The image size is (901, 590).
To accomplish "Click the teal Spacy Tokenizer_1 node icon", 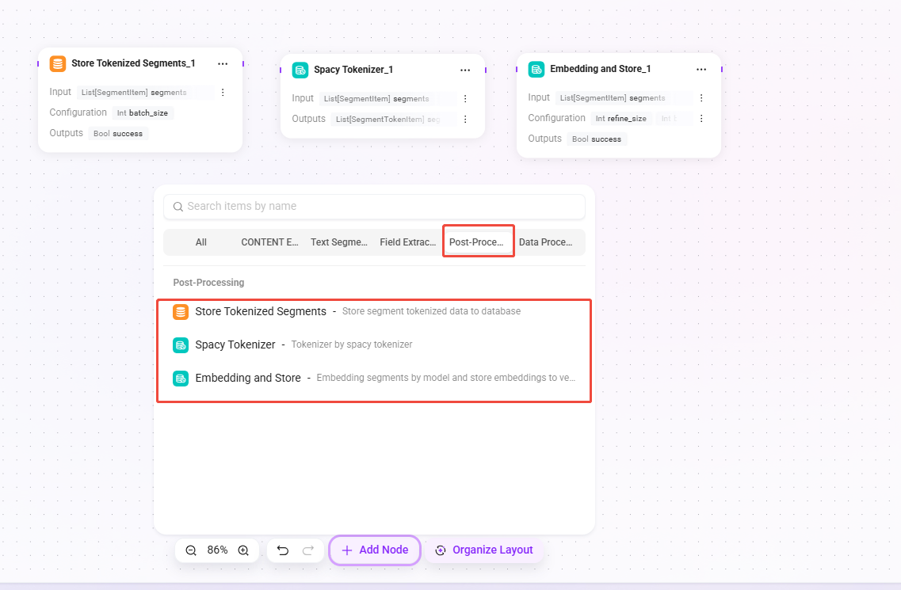I will click(x=300, y=70).
